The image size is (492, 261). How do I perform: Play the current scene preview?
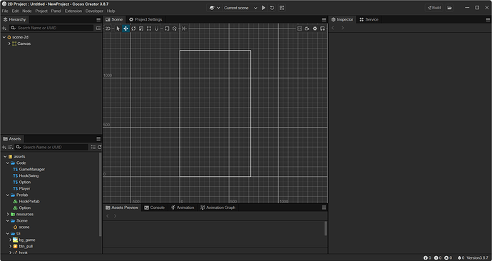pyautogui.click(x=264, y=8)
